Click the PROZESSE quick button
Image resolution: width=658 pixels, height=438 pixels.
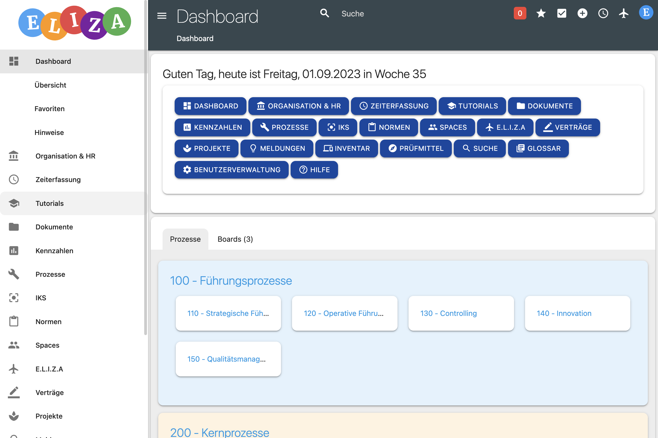tap(284, 127)
